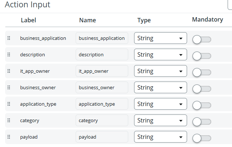
Task: Click drag handle icon for application_type row
Action: coord(9,104)
